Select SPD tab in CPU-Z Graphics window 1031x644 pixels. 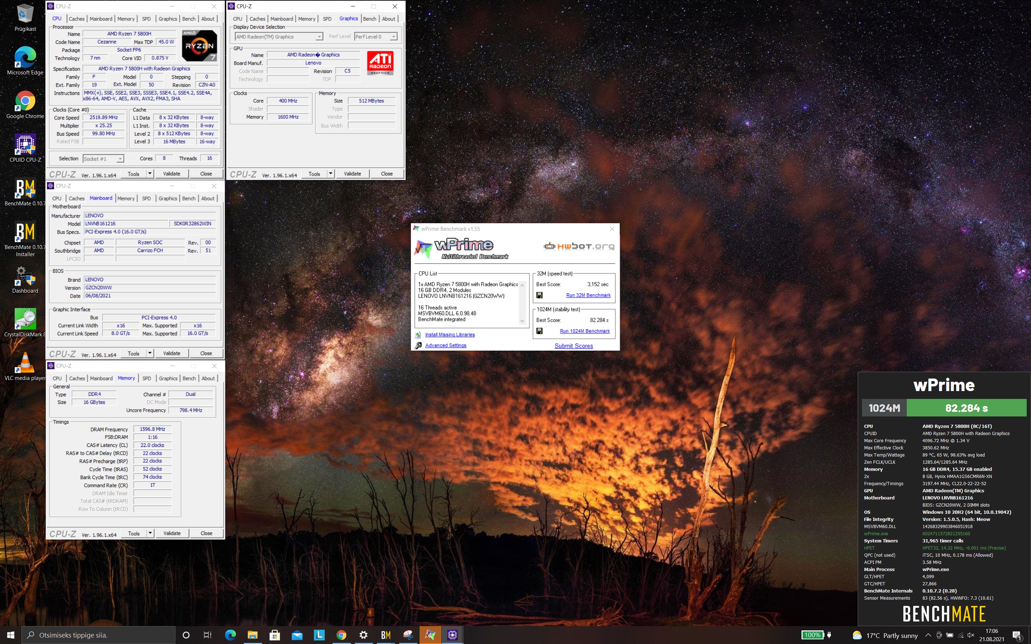[327, 19]
